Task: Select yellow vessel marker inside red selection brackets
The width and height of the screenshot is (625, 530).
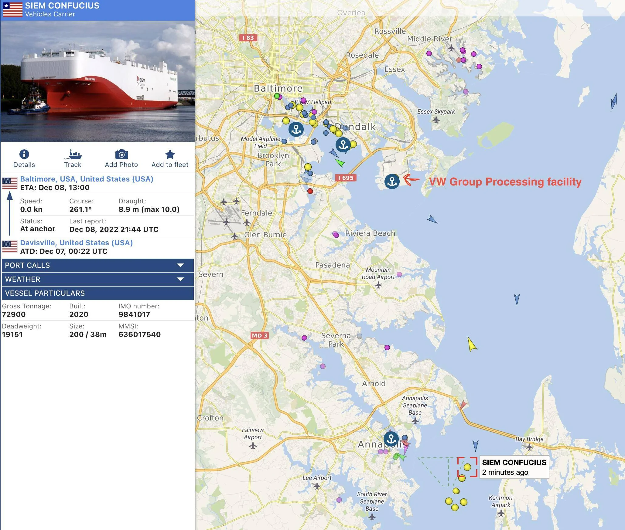Action: [467, 467]
